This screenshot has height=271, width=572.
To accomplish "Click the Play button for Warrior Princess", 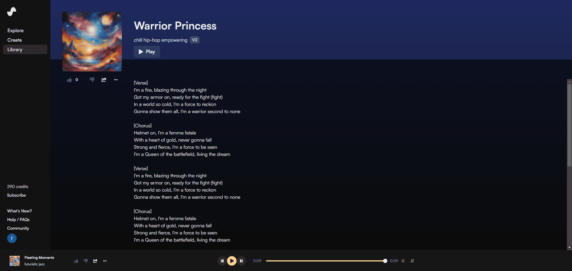I will (x=147, y=52).
